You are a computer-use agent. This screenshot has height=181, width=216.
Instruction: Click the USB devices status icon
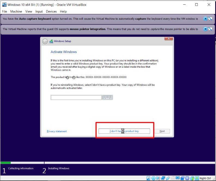point(168,178)
